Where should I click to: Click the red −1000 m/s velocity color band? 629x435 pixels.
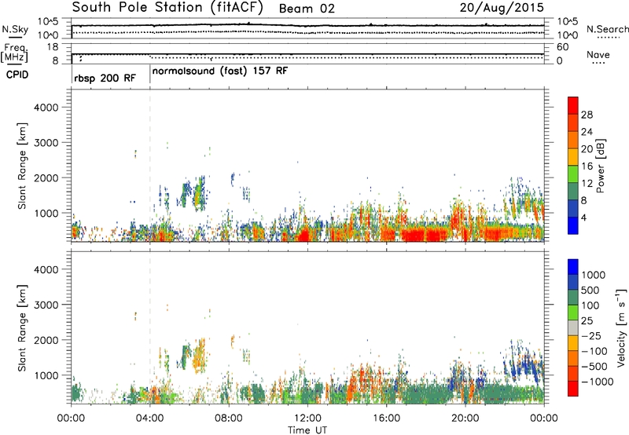pos(573,389)
